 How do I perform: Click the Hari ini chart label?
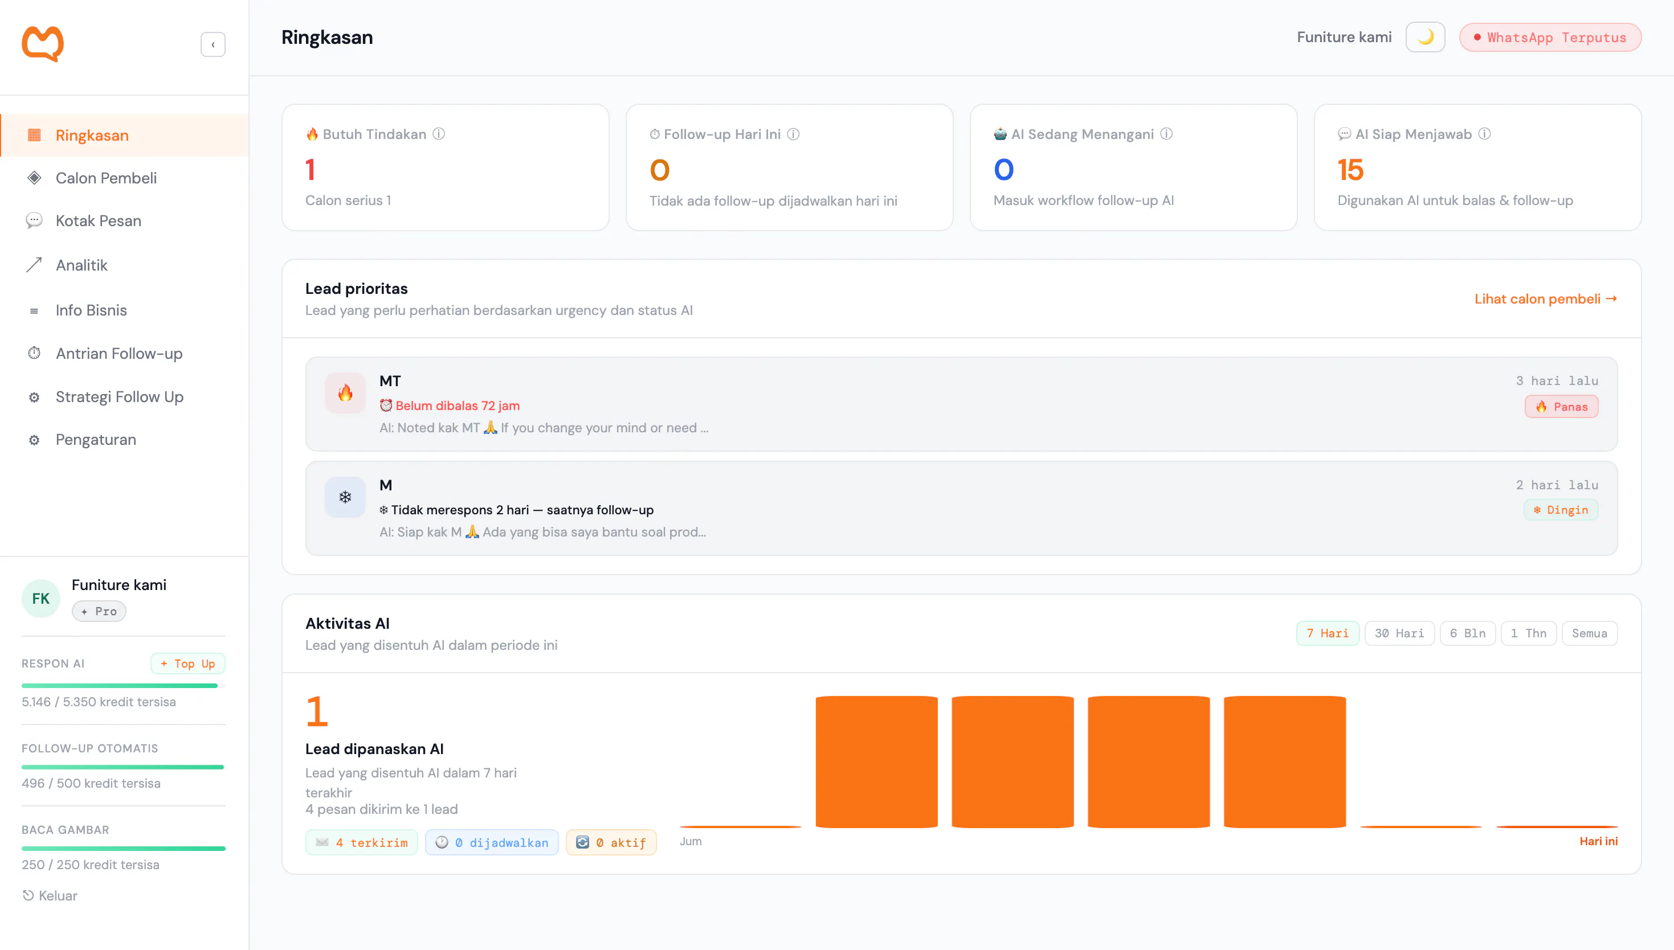(1598, 841)
